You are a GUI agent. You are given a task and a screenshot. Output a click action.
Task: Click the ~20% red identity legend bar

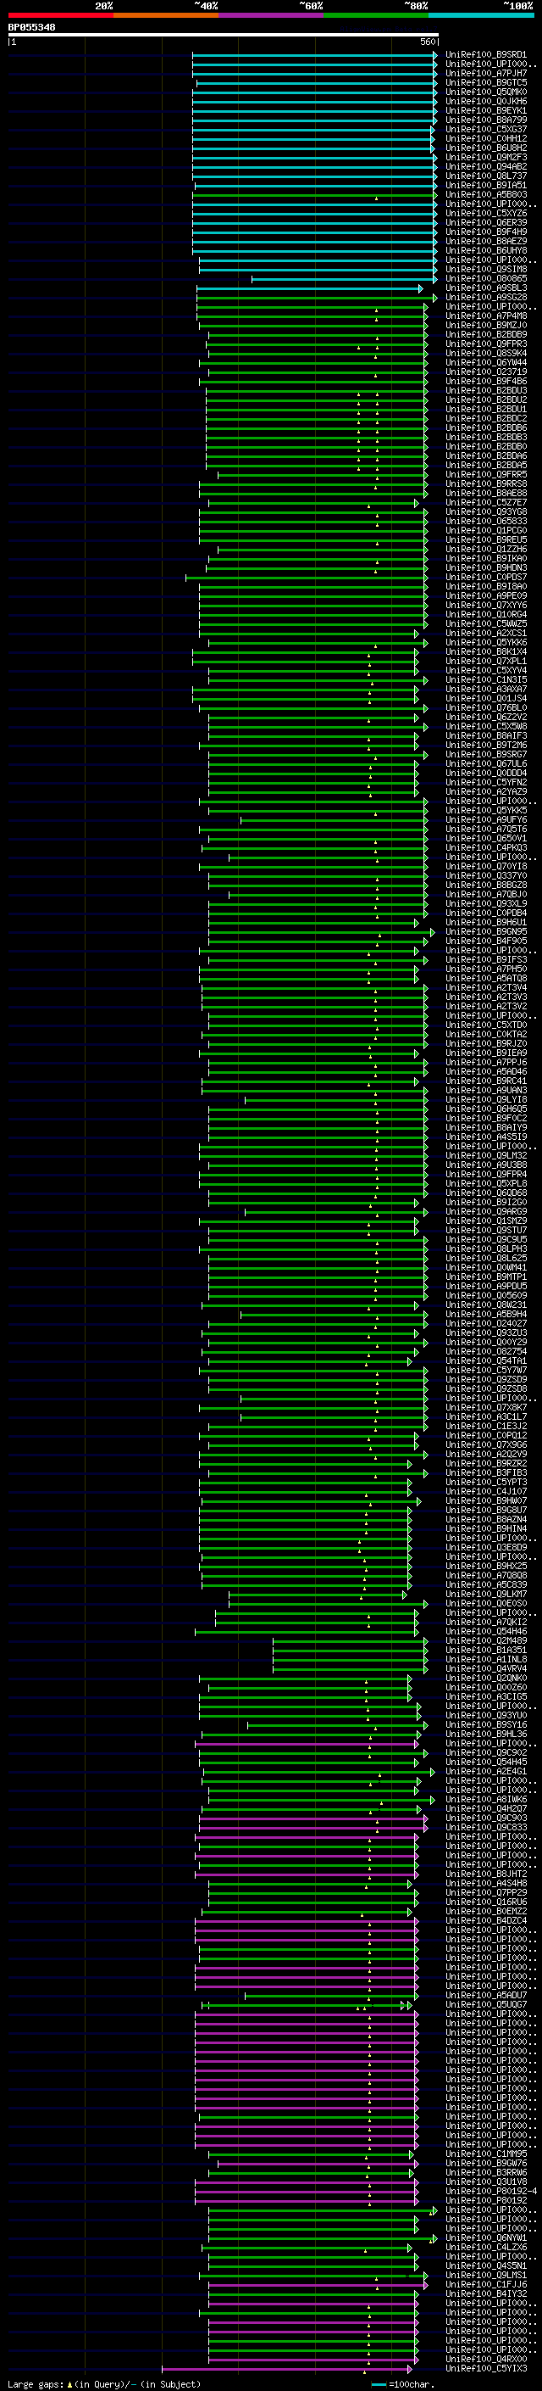[x=60, y=15]
